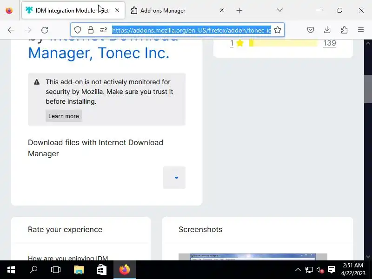Click the 'Rate your experience' heading
Screen dimensions: 372x279
pyautogui.click(x=65, y=229)
